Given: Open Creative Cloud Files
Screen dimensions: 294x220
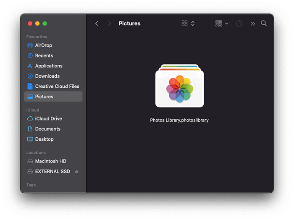Looking at the screenshot, I should (53, 86).
